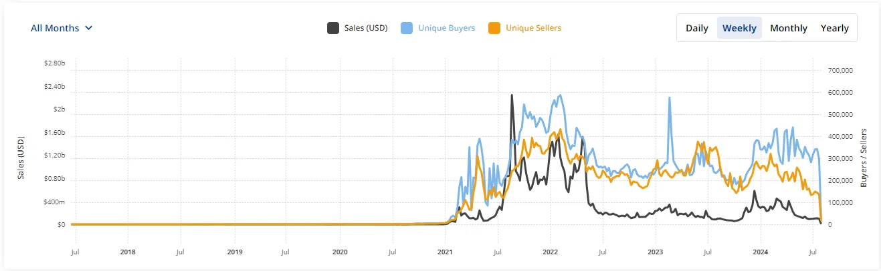Select the Weekly view

[x=739, y=28]
